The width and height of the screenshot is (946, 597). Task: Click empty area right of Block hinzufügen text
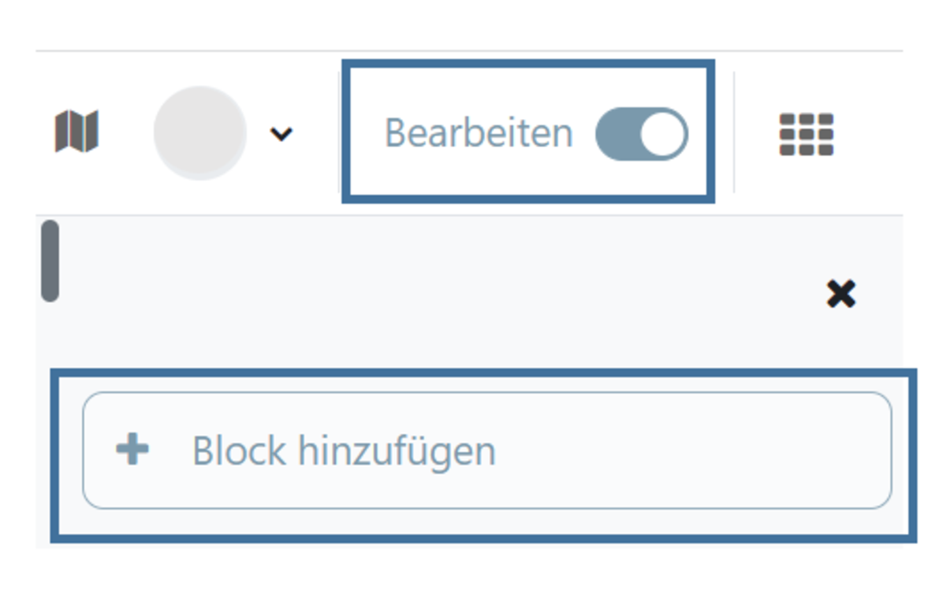(694, 451)
